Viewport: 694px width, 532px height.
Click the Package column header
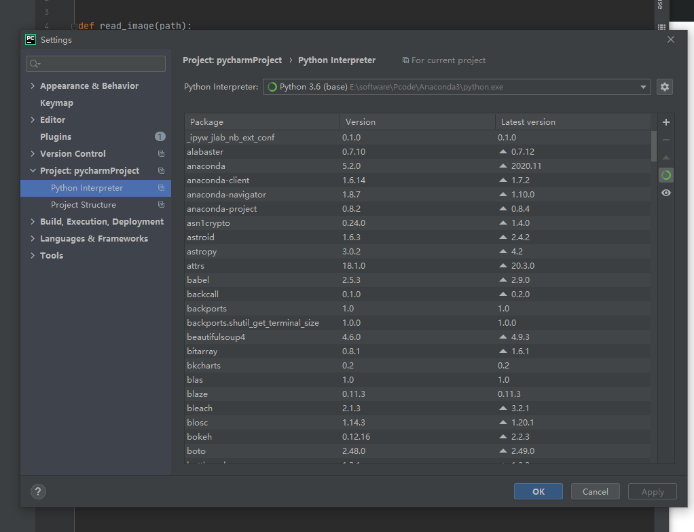(x=262, y=121)
